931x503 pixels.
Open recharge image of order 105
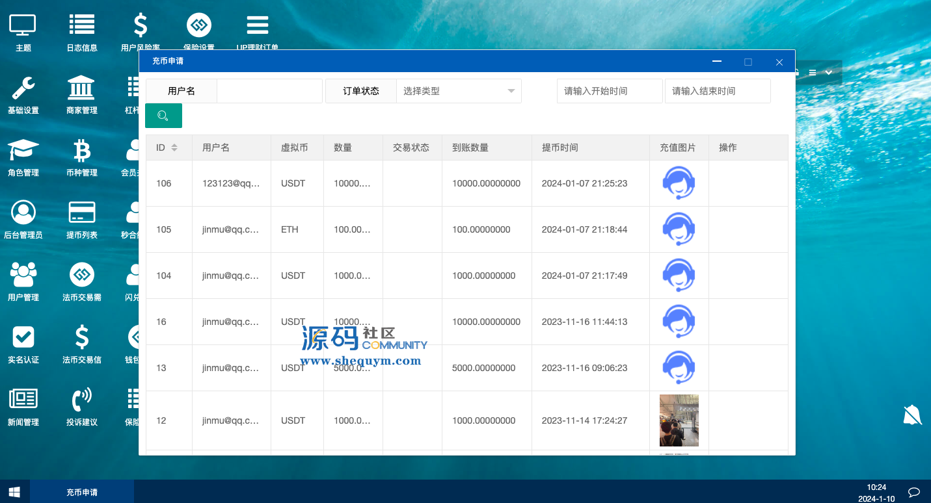pyautogui.click(x=679, y=229)
